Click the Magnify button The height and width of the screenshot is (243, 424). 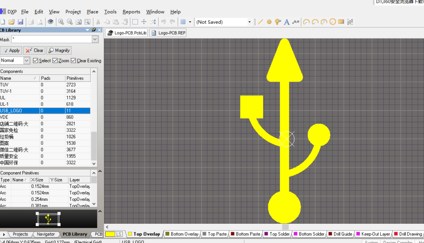pos(59,50)
